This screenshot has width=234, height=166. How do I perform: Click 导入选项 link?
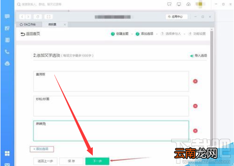(x=199, y=56)
